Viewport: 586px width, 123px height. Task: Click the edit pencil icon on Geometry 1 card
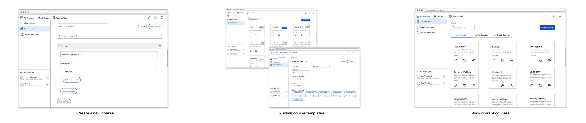(x=456, y=60)
